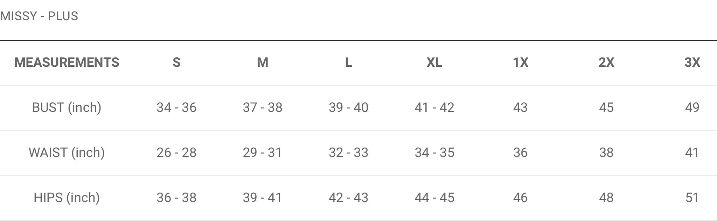This screenshot has height=221, width=717.
Task: Click bust value 41 - 42
Action: click(x=434, y=108)
